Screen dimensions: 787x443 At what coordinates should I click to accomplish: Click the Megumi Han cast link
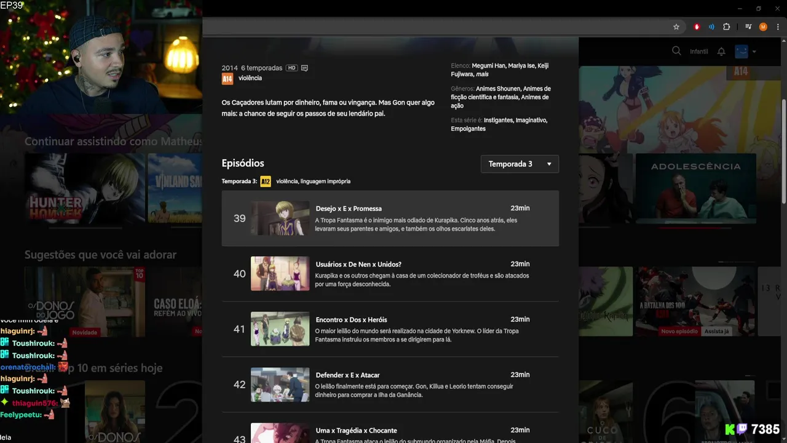pyautogui.click(x=489, y=66)
